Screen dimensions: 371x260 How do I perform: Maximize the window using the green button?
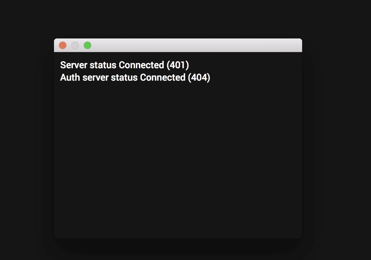87,45
